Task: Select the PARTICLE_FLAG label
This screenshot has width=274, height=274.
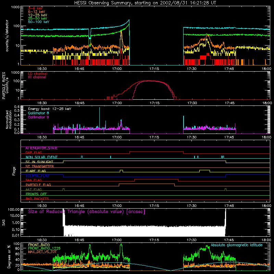Action: click(x=38, y=185)
